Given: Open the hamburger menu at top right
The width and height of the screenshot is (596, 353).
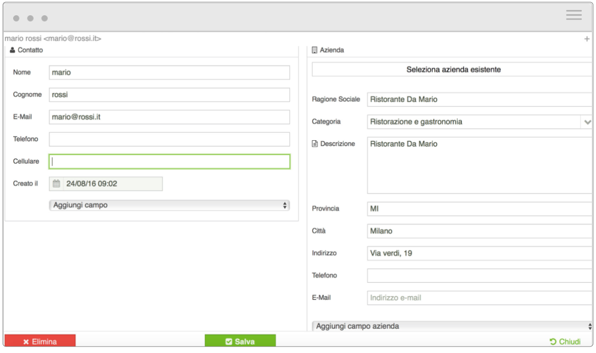Looking at the screenshot, I should coord(573,15).
